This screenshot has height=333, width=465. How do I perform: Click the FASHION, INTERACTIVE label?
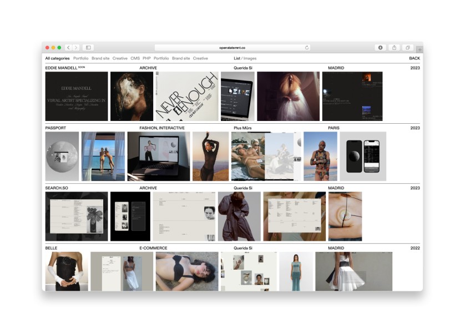(x=162, y=128)
